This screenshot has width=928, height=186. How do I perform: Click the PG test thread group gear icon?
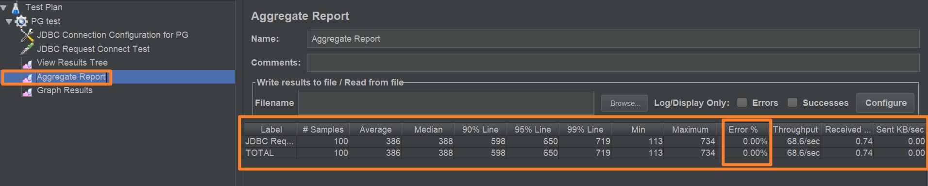21,21
